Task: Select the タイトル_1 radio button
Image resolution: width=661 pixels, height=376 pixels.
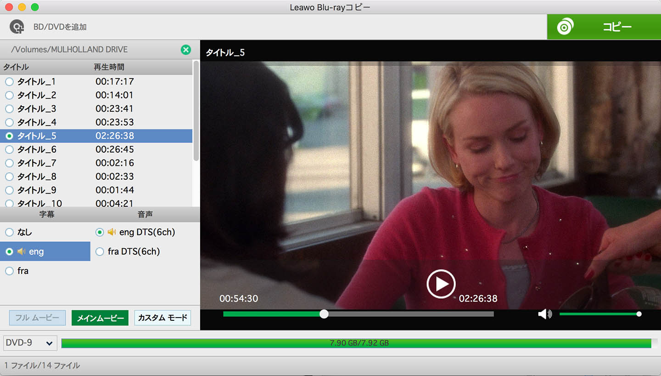Action: [x=9, y=82]
